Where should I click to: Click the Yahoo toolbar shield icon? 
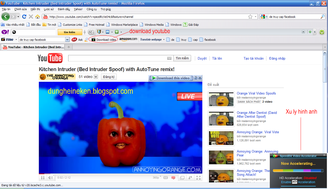(x=99, y=32)
